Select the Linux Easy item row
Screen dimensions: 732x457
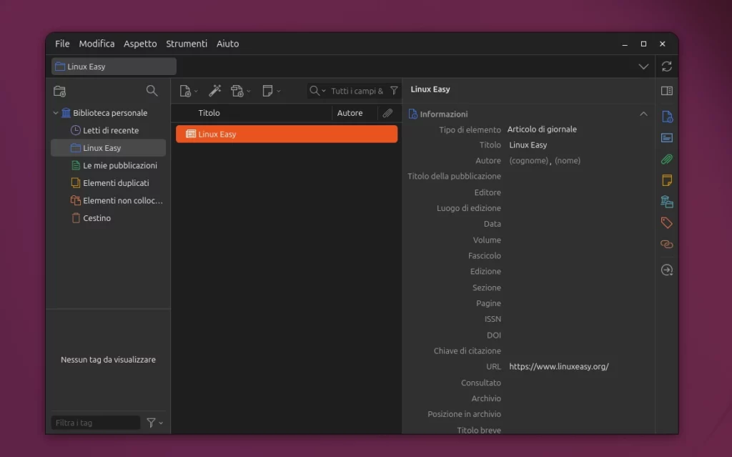(287, 134)
